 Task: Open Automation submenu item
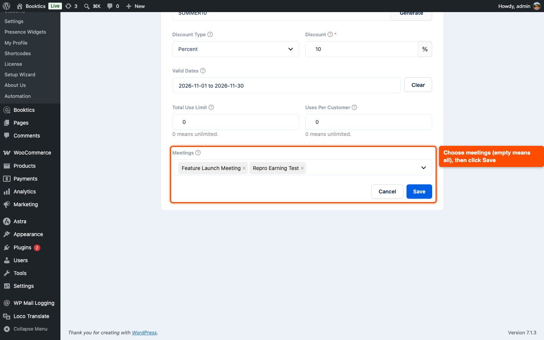(18, 96)
